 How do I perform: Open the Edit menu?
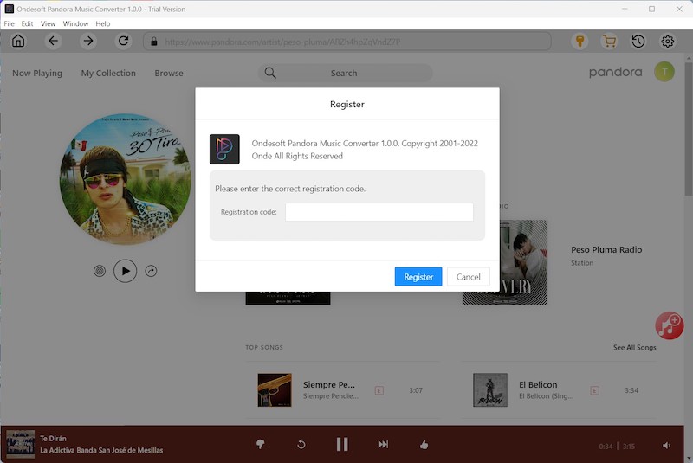pos(27,23)
